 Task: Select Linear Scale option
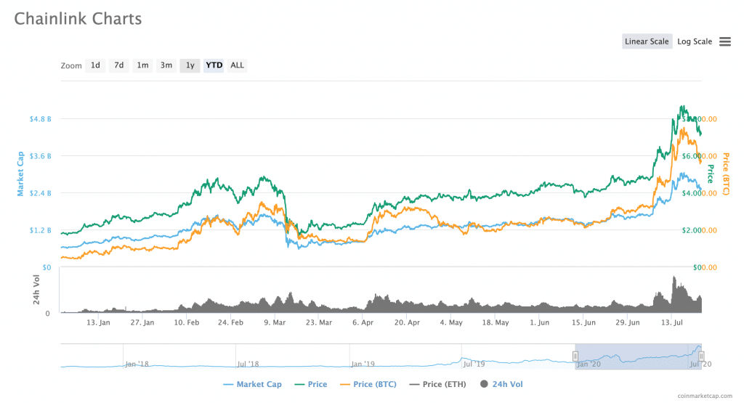646,41
